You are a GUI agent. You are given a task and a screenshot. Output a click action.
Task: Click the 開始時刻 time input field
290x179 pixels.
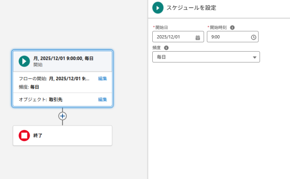232,37
